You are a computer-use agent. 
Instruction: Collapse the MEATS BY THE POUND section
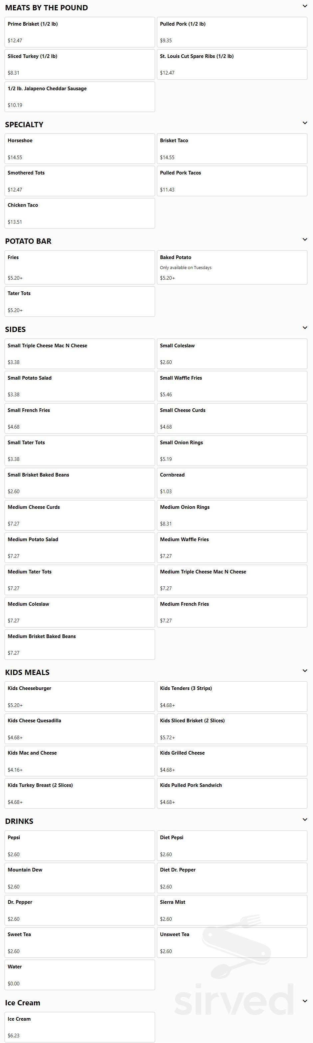305,6
